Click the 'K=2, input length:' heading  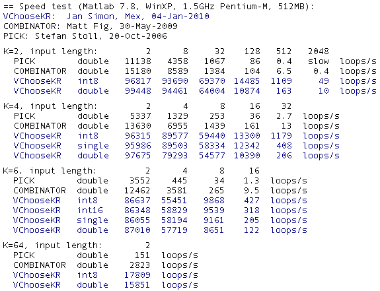50,51
